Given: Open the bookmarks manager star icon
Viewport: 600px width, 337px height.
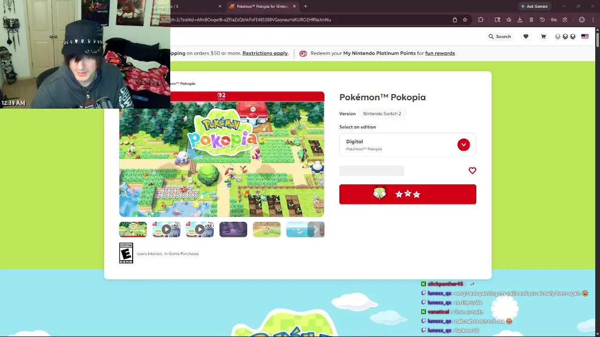Looking at the screenshot, I should tap(509, 20).
